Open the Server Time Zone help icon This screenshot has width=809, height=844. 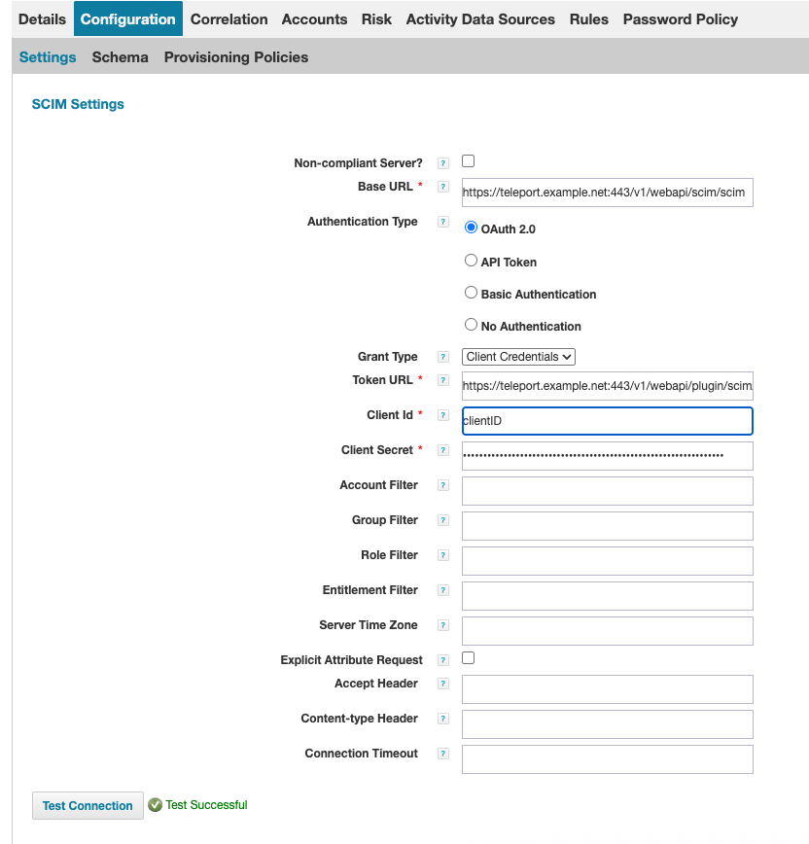(x=443, y=625)
